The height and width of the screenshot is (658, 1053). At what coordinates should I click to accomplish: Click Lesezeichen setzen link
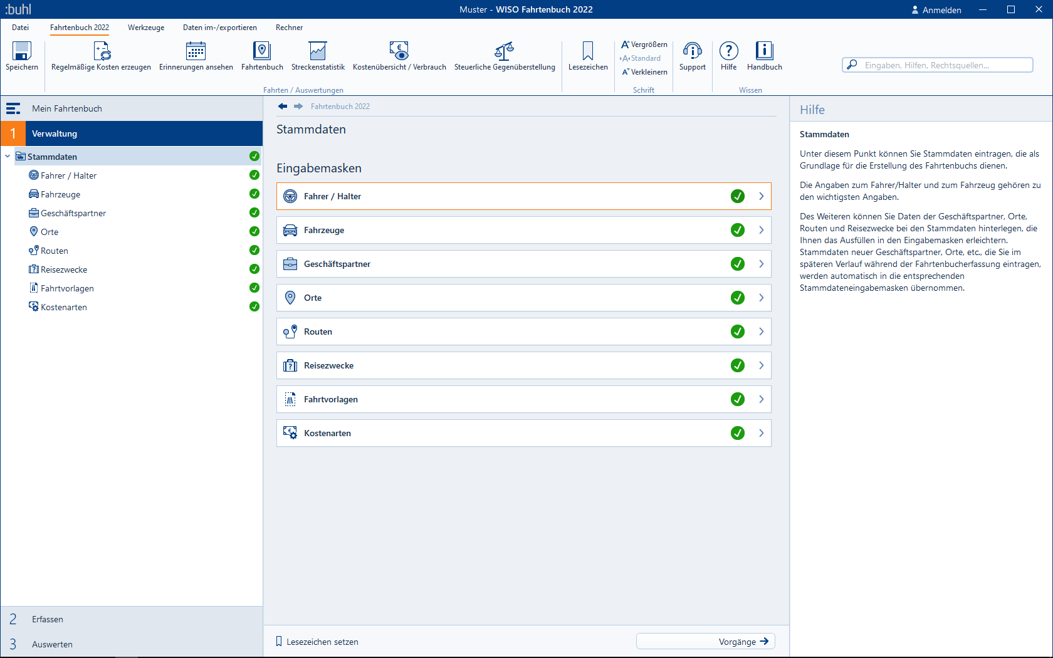click(322, 642)
